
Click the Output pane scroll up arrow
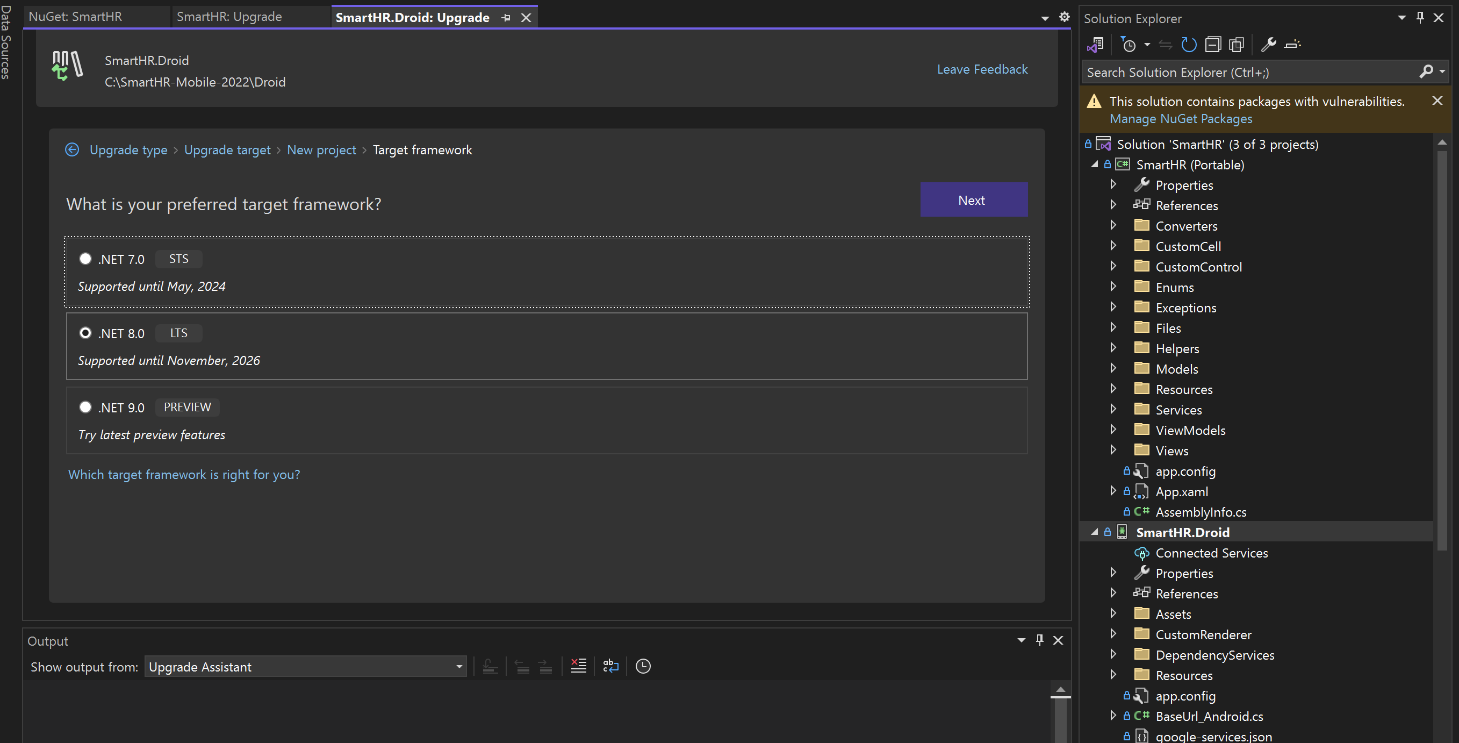[1060, 690]
